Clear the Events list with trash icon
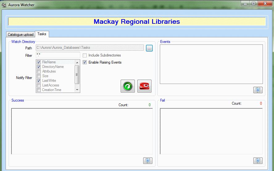The image size is (274, 171). (258, 90)
